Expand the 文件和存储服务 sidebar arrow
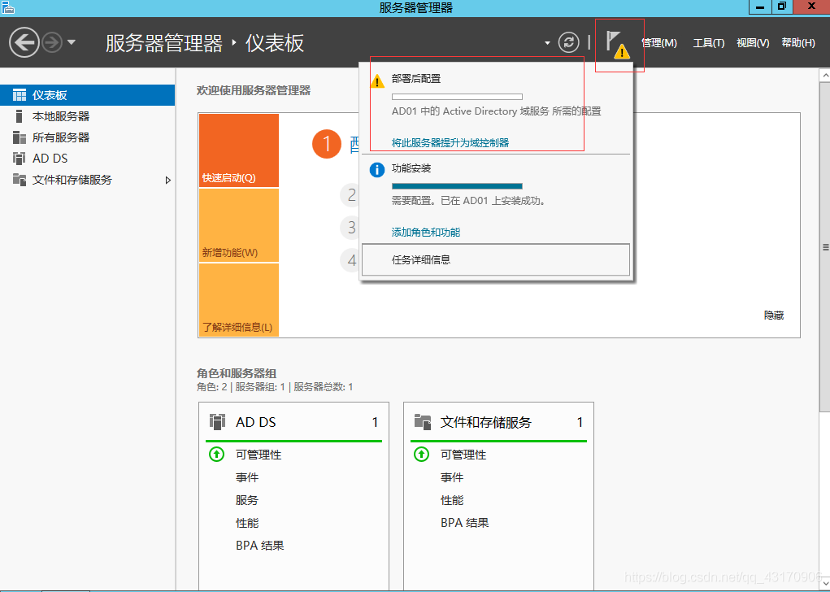The height and width of the screenshot is (592, 830). (168, 180)
